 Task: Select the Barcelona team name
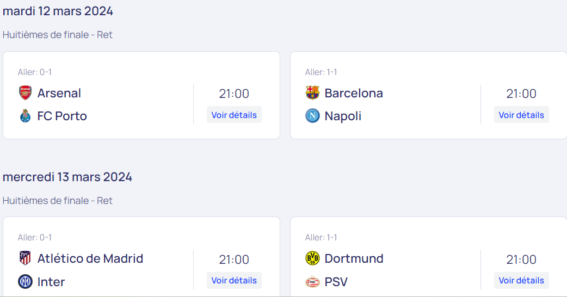354,93
